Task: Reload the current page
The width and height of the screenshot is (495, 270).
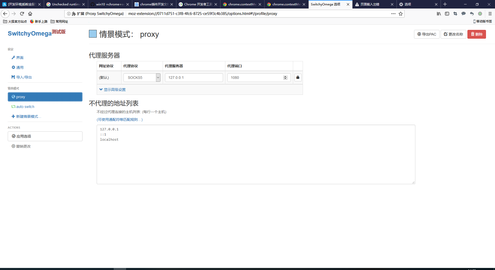Action: (22, 14)
